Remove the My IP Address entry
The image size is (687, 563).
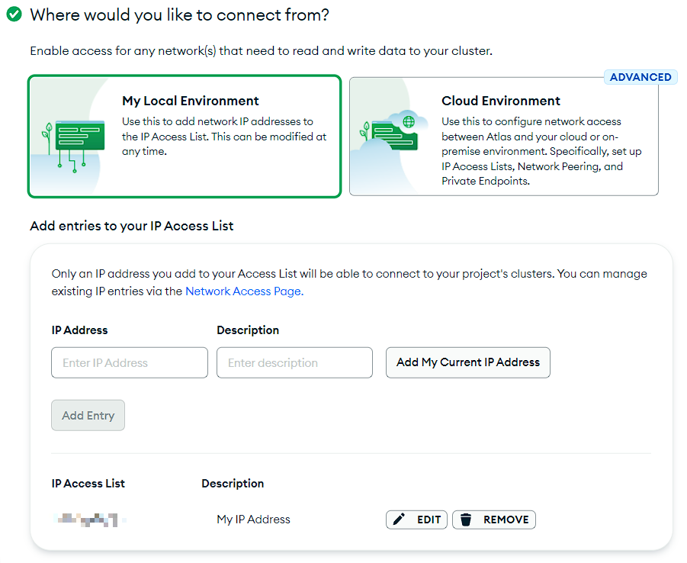(x=494, y=519)
